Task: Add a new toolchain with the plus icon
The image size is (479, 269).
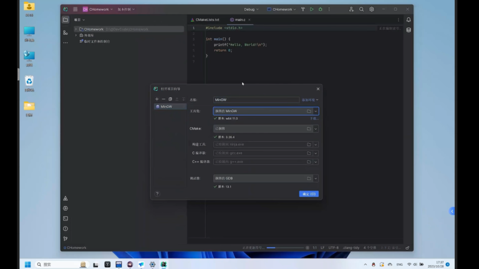Action: [157, 99]
